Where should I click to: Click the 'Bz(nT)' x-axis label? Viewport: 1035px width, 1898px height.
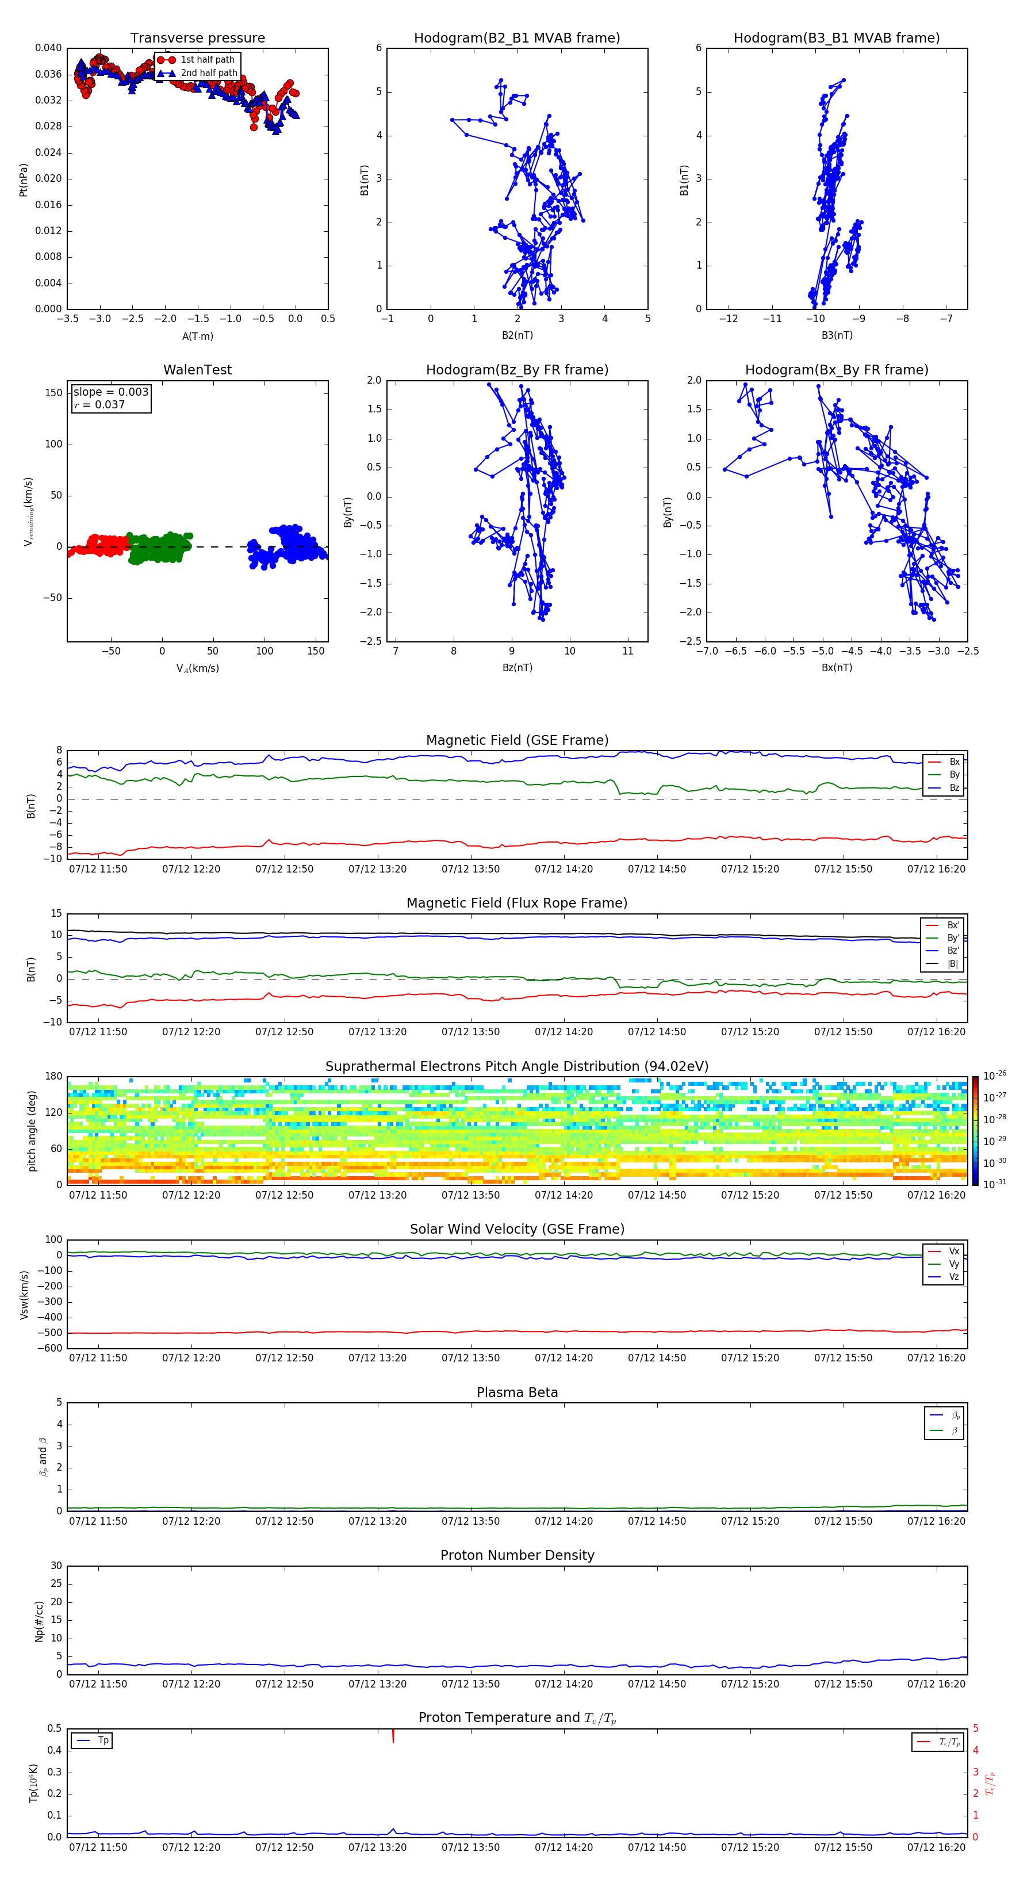517,668
